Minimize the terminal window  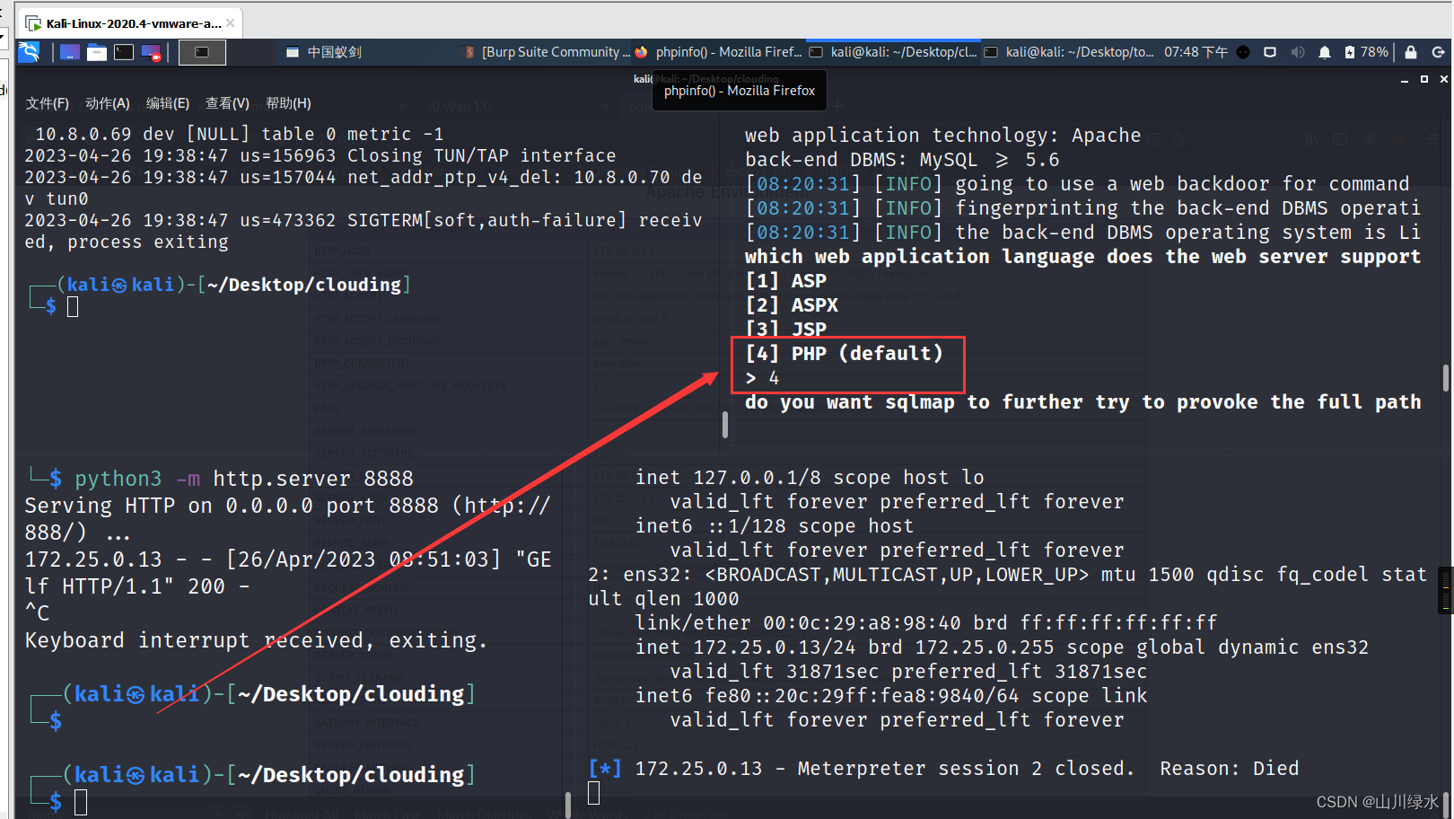point(1405,80)
